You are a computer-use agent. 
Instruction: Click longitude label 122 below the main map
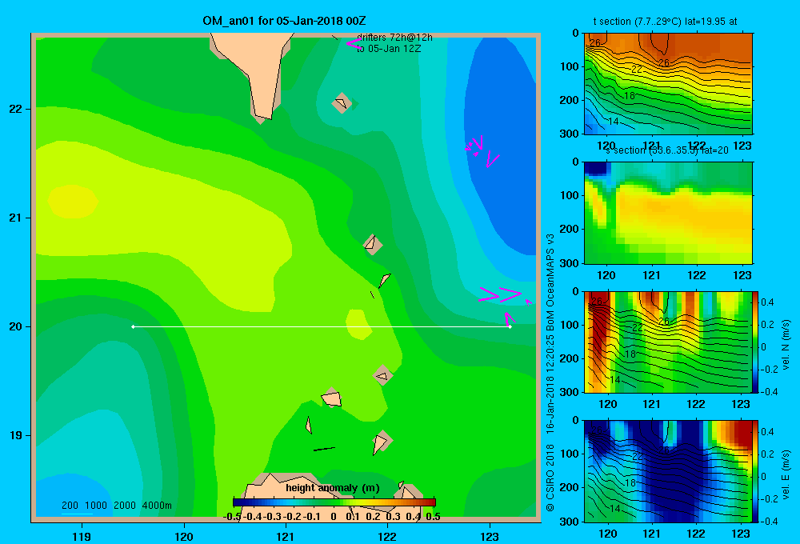pos(387,536)
